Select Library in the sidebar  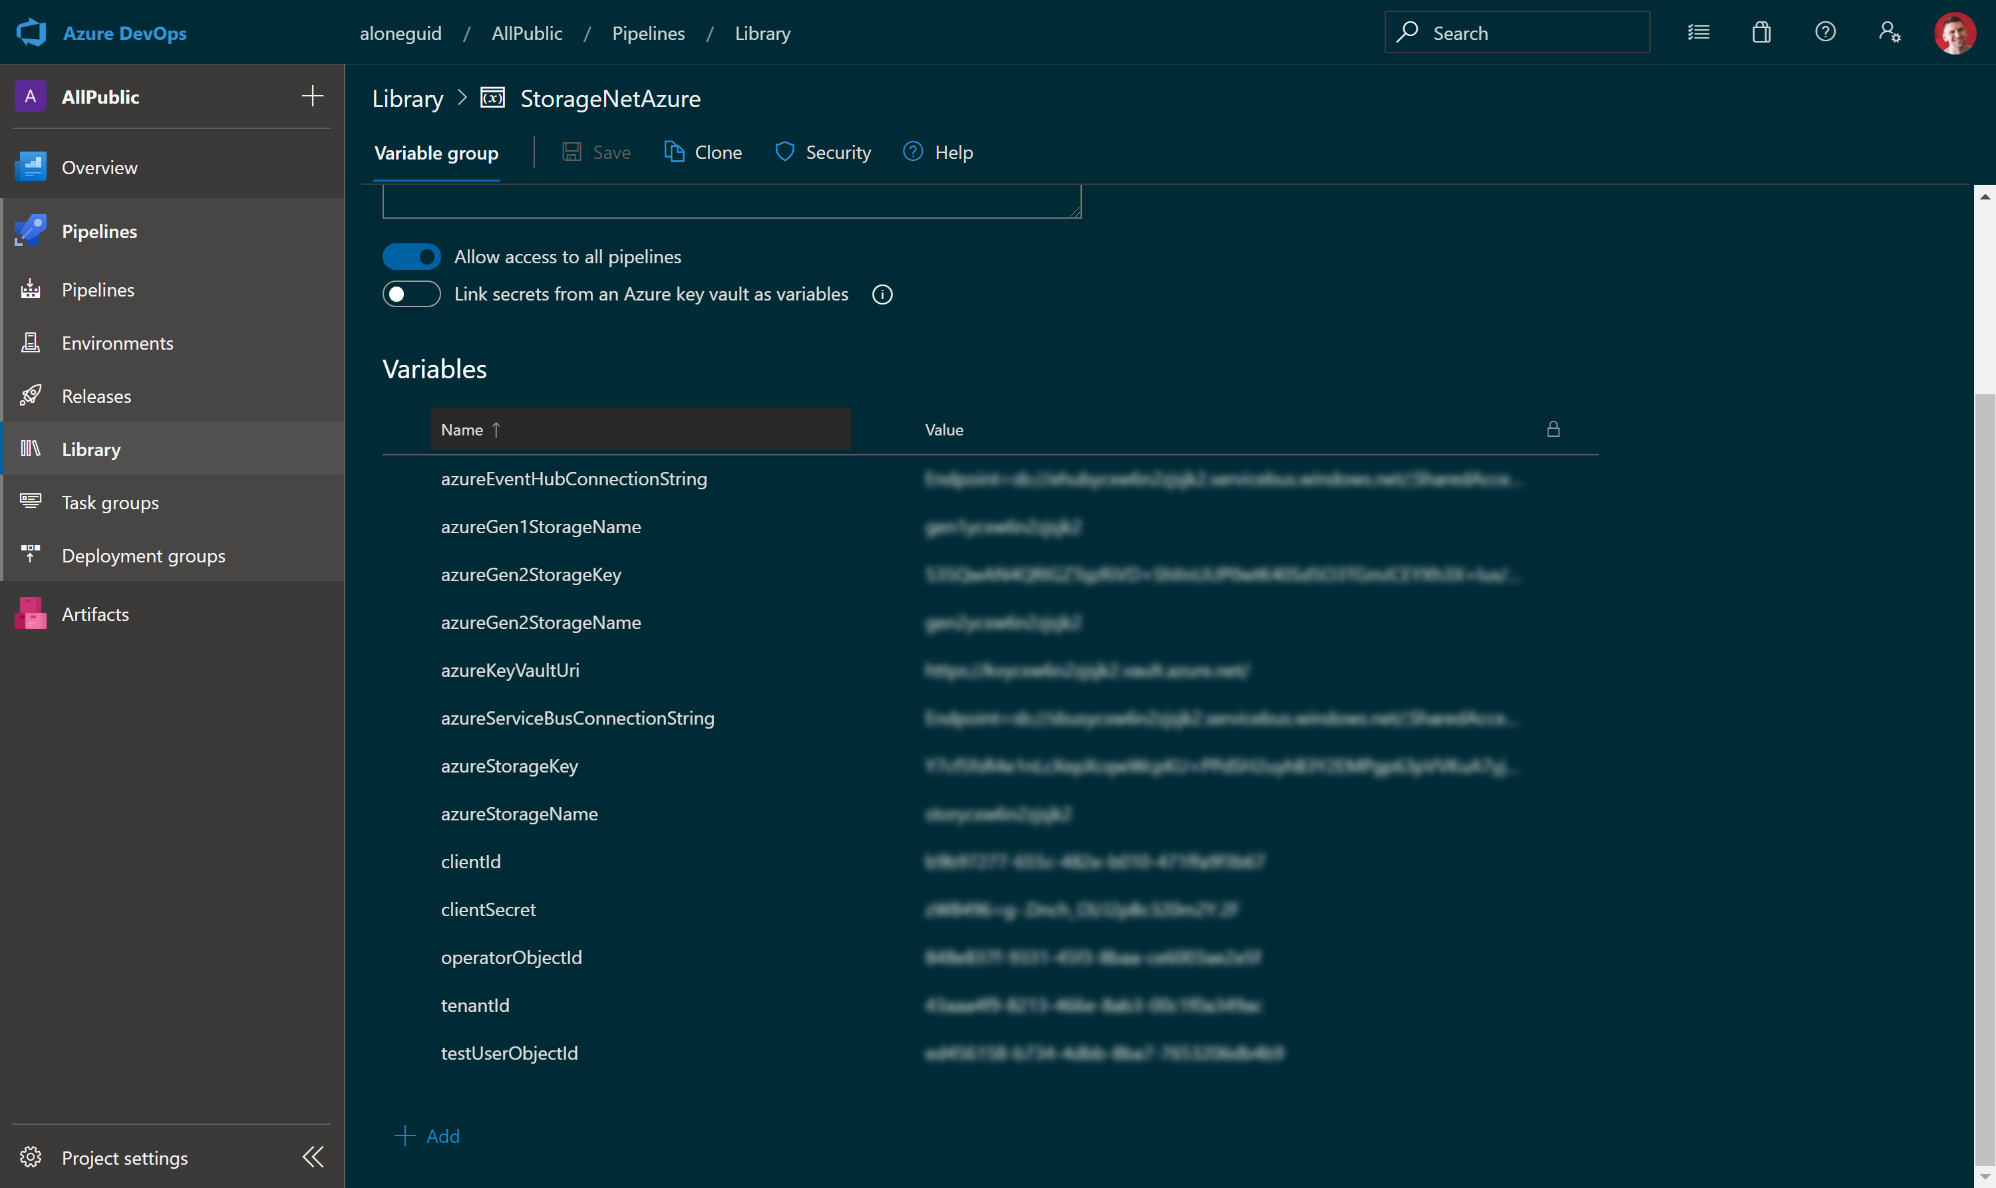pyautogui.click(x=172, y=449)
